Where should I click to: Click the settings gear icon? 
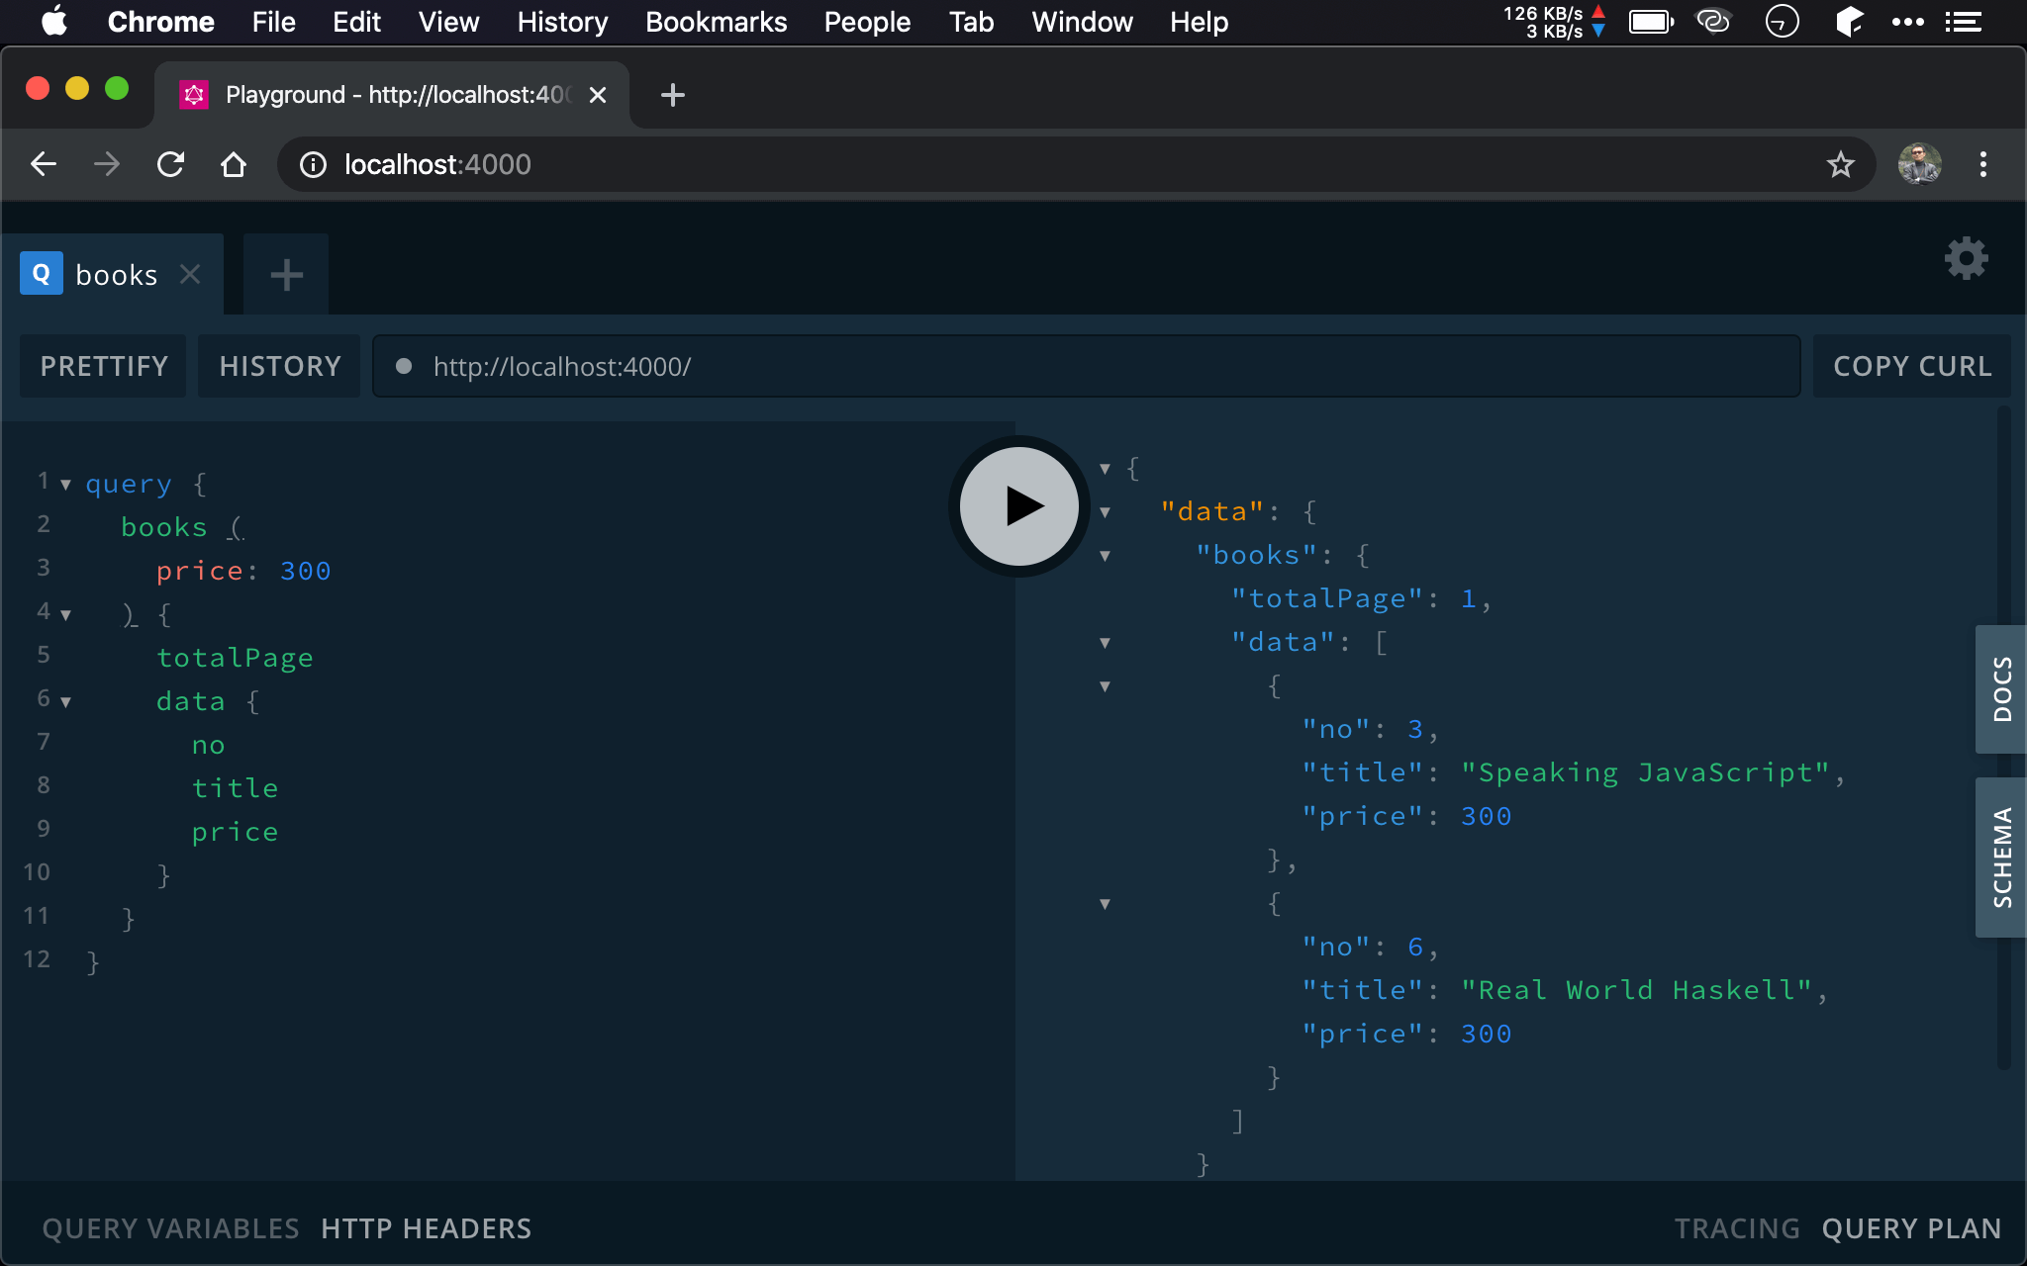coord(1968,259)
